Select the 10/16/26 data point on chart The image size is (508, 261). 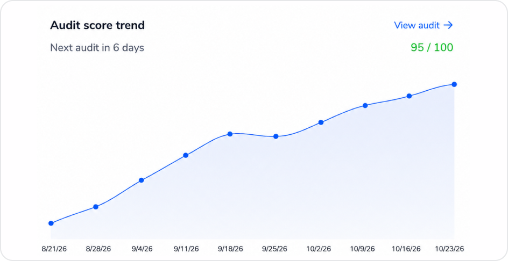pos(409,96)
